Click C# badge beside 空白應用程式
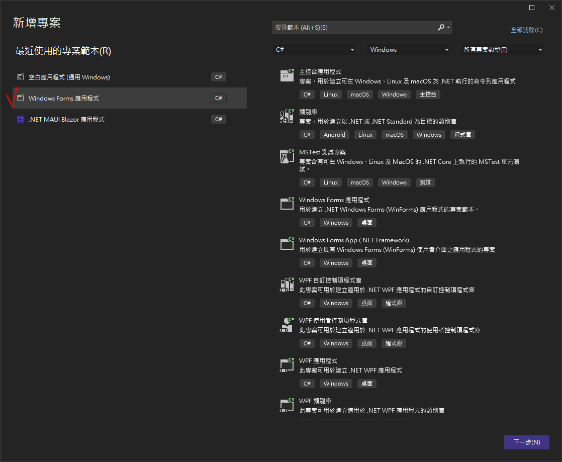This screenshot has height=462, width=562. click(x=219, y=77)
